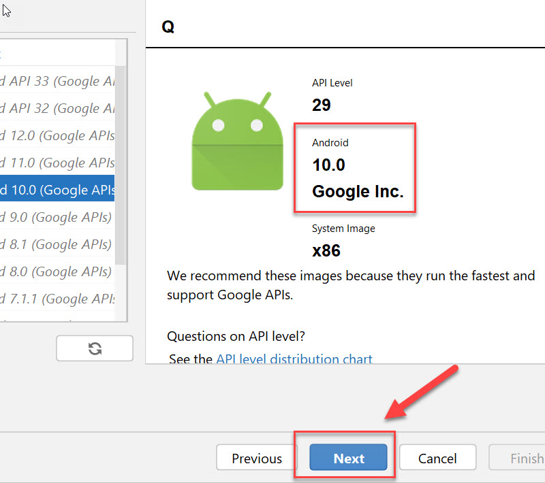545x483 pixels.
Task: Click the 'We recommend these images' description
Action: (x=351, y=285)
